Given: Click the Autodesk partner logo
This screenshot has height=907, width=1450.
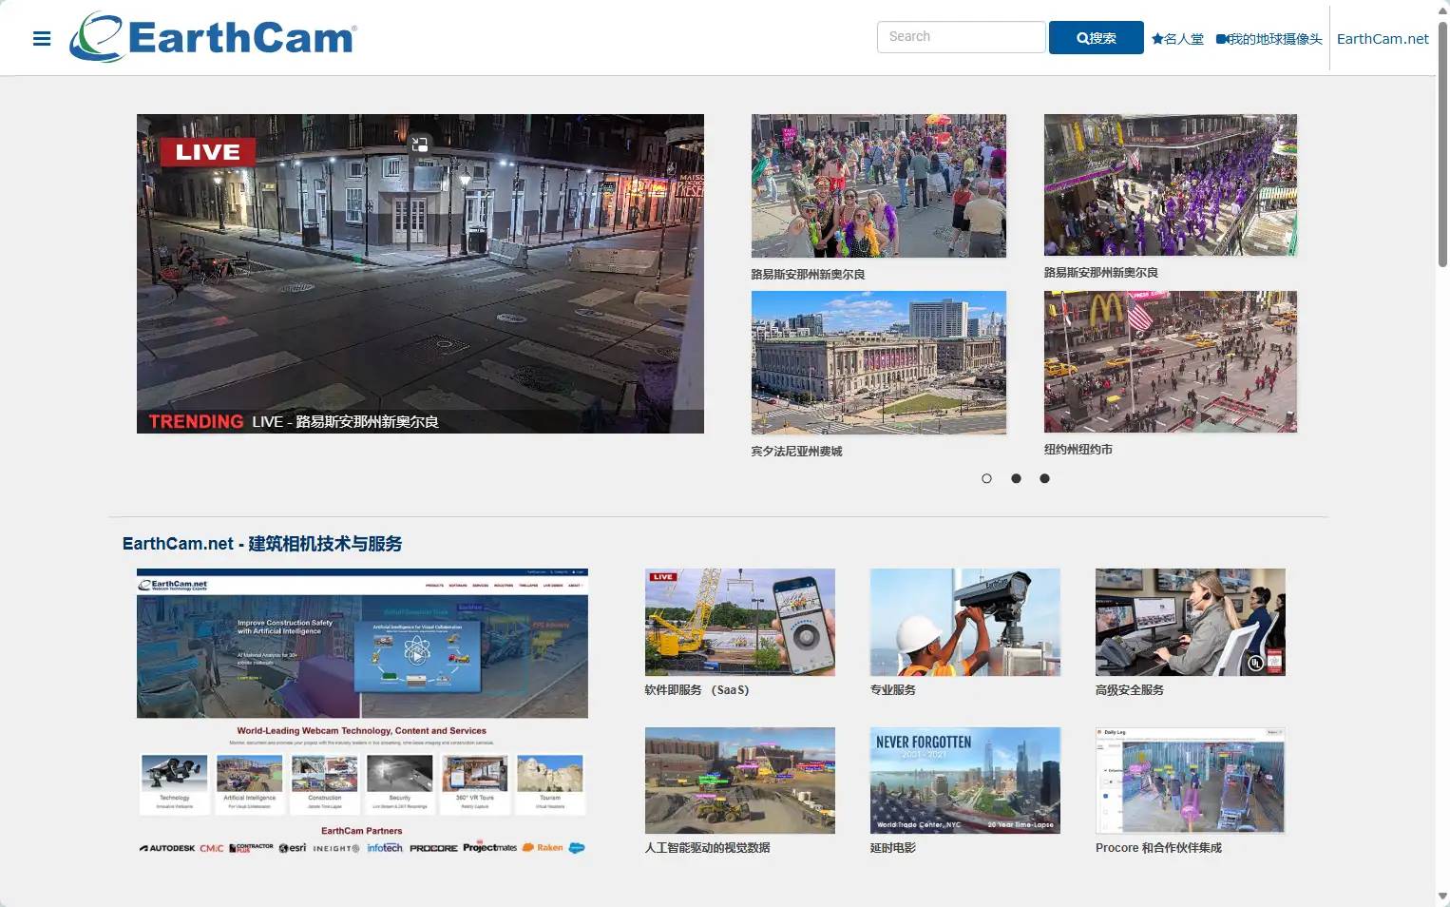Looking at the screenshot, I should click(x=166, y=847).
